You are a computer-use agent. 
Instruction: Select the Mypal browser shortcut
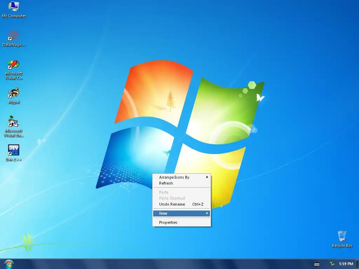14,96
